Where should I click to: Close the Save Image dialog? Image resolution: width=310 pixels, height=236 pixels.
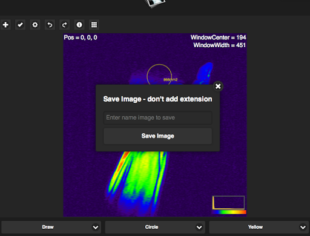[218, 87]
